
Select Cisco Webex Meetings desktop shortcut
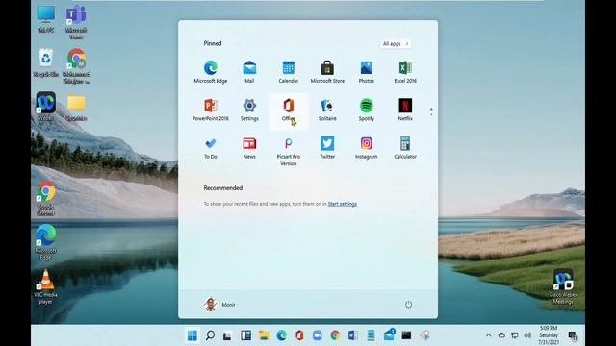pyautogui.click(x=563, y=286)
